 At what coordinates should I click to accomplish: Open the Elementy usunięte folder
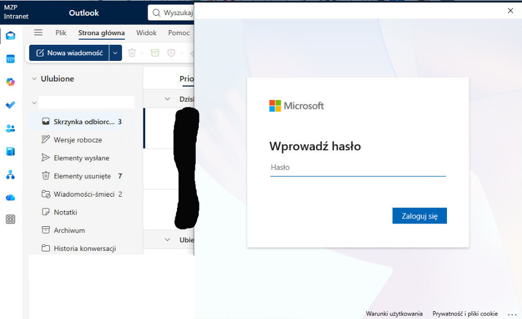pos(82,176)
